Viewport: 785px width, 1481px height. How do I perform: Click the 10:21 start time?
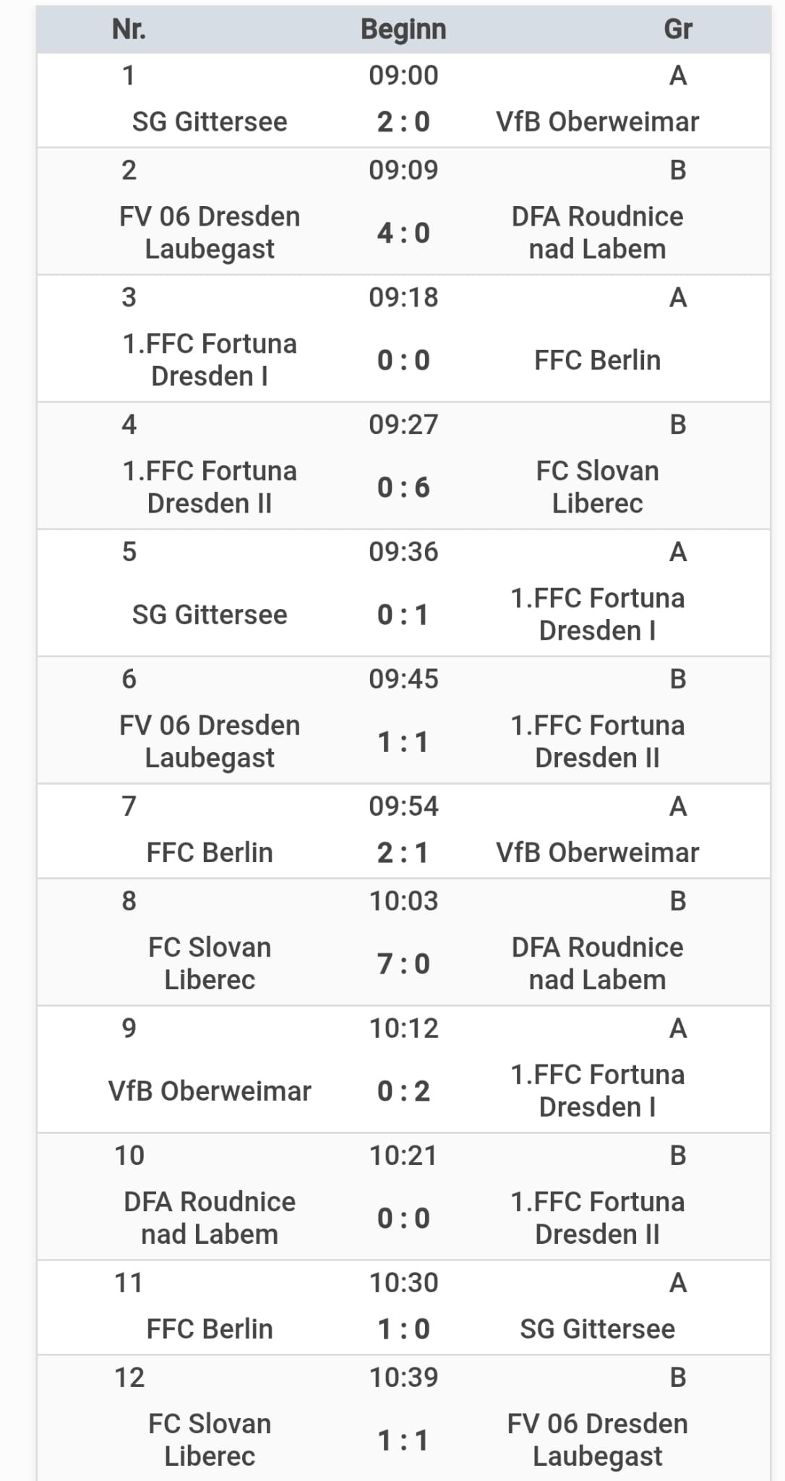point(403,1156)
